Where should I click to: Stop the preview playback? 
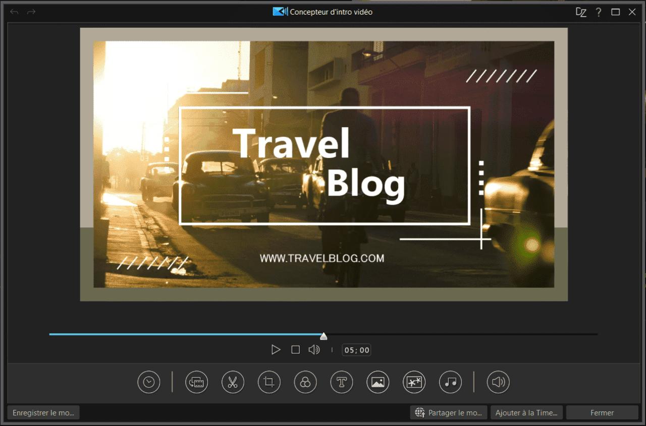[x=296, y=349]
